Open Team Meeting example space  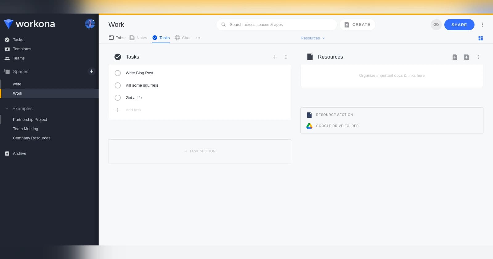(26, 129)
